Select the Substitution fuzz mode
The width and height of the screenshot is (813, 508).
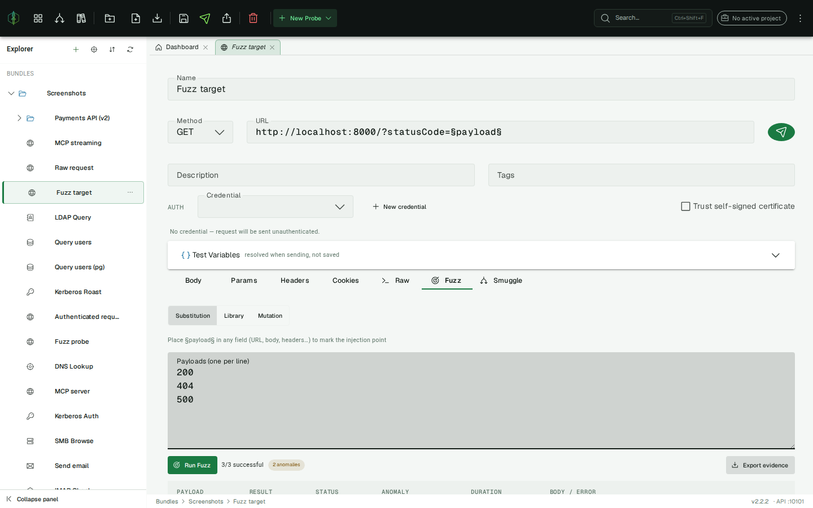tap(193, 316)
